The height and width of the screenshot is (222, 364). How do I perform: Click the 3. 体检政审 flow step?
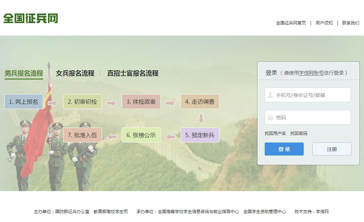[x=141, y=101]
